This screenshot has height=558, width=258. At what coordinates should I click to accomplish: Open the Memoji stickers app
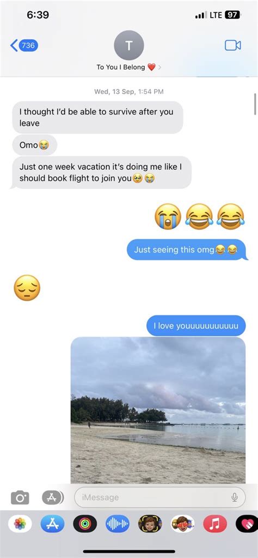pos(183,524)
